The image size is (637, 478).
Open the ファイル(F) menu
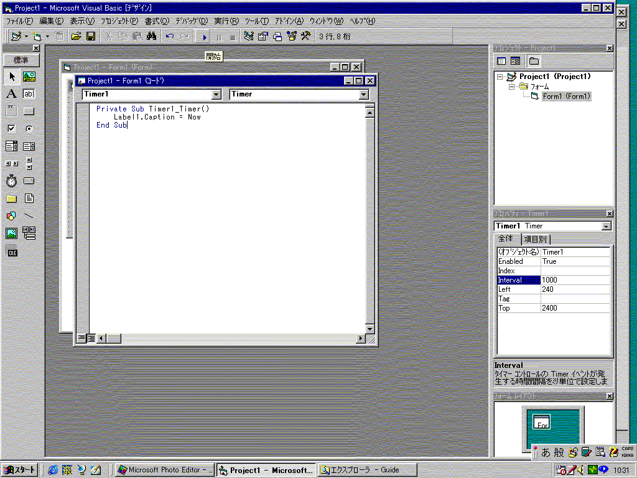(19, 21)
